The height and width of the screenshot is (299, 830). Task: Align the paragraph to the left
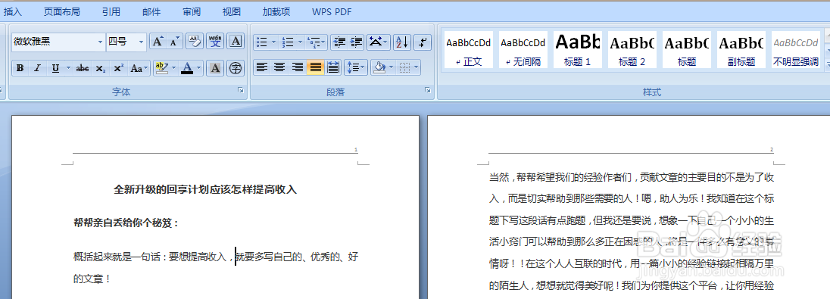261,67
